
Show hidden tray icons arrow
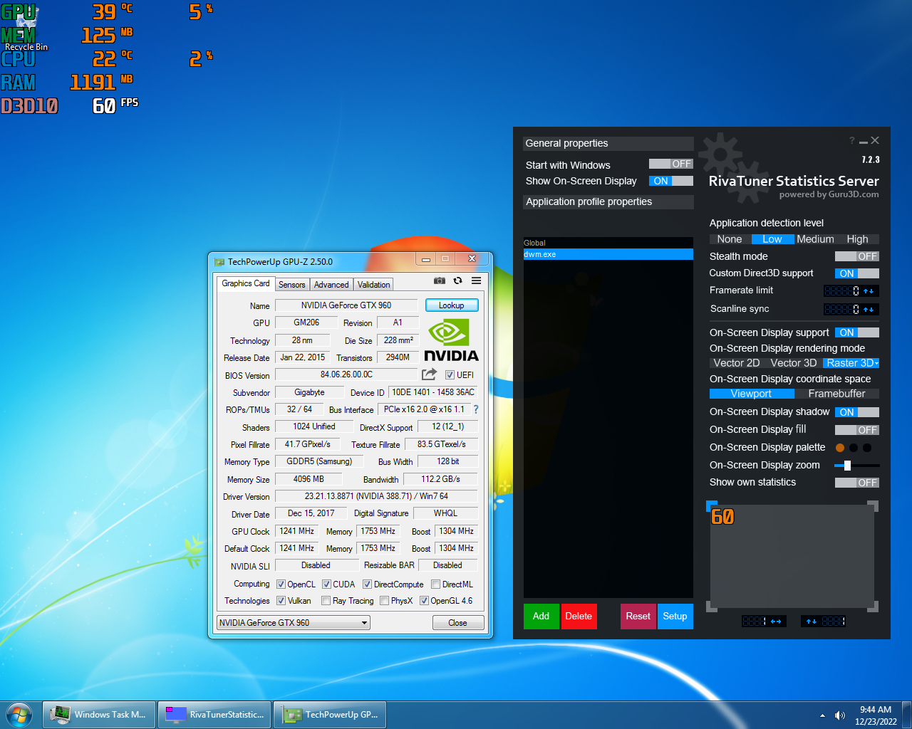pos(822,715)
